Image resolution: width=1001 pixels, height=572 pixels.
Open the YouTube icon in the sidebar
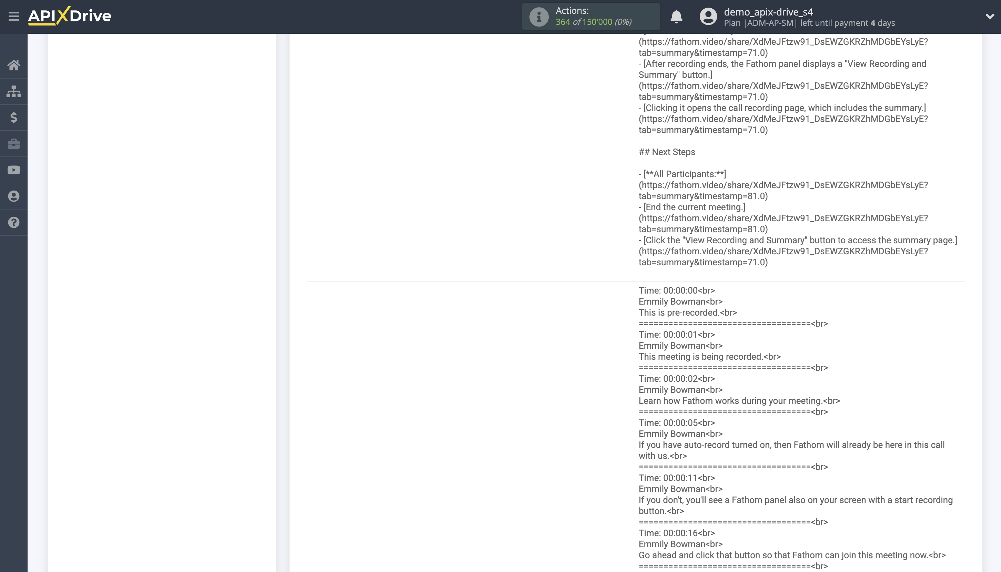14,170
